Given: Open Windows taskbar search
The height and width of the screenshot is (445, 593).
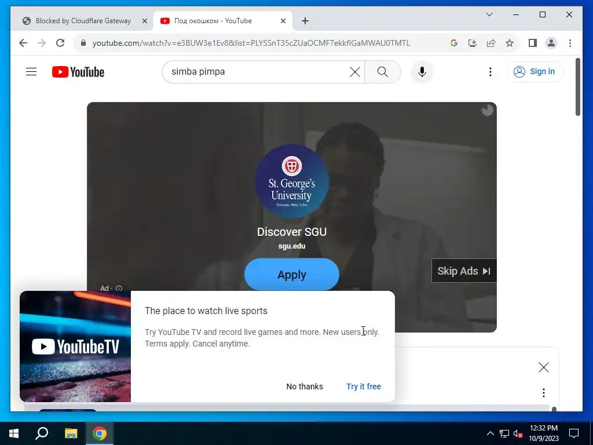Looking at the screenshot, I should pyautogui.click(x=42, y=433).
